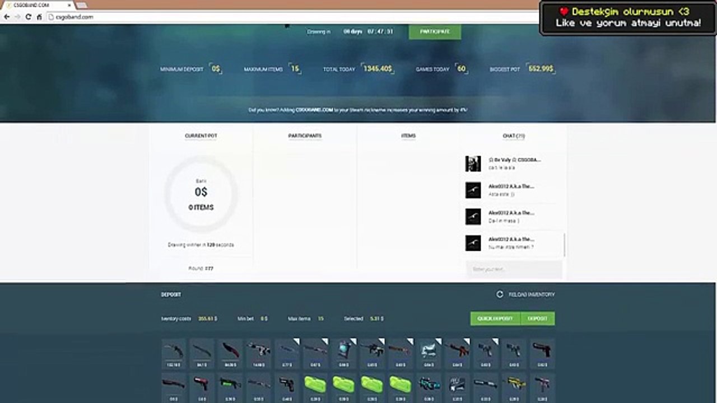Select the Desert Eagle pistol at first row end
The width and height of the screenshot is (717, 403).
543,353
